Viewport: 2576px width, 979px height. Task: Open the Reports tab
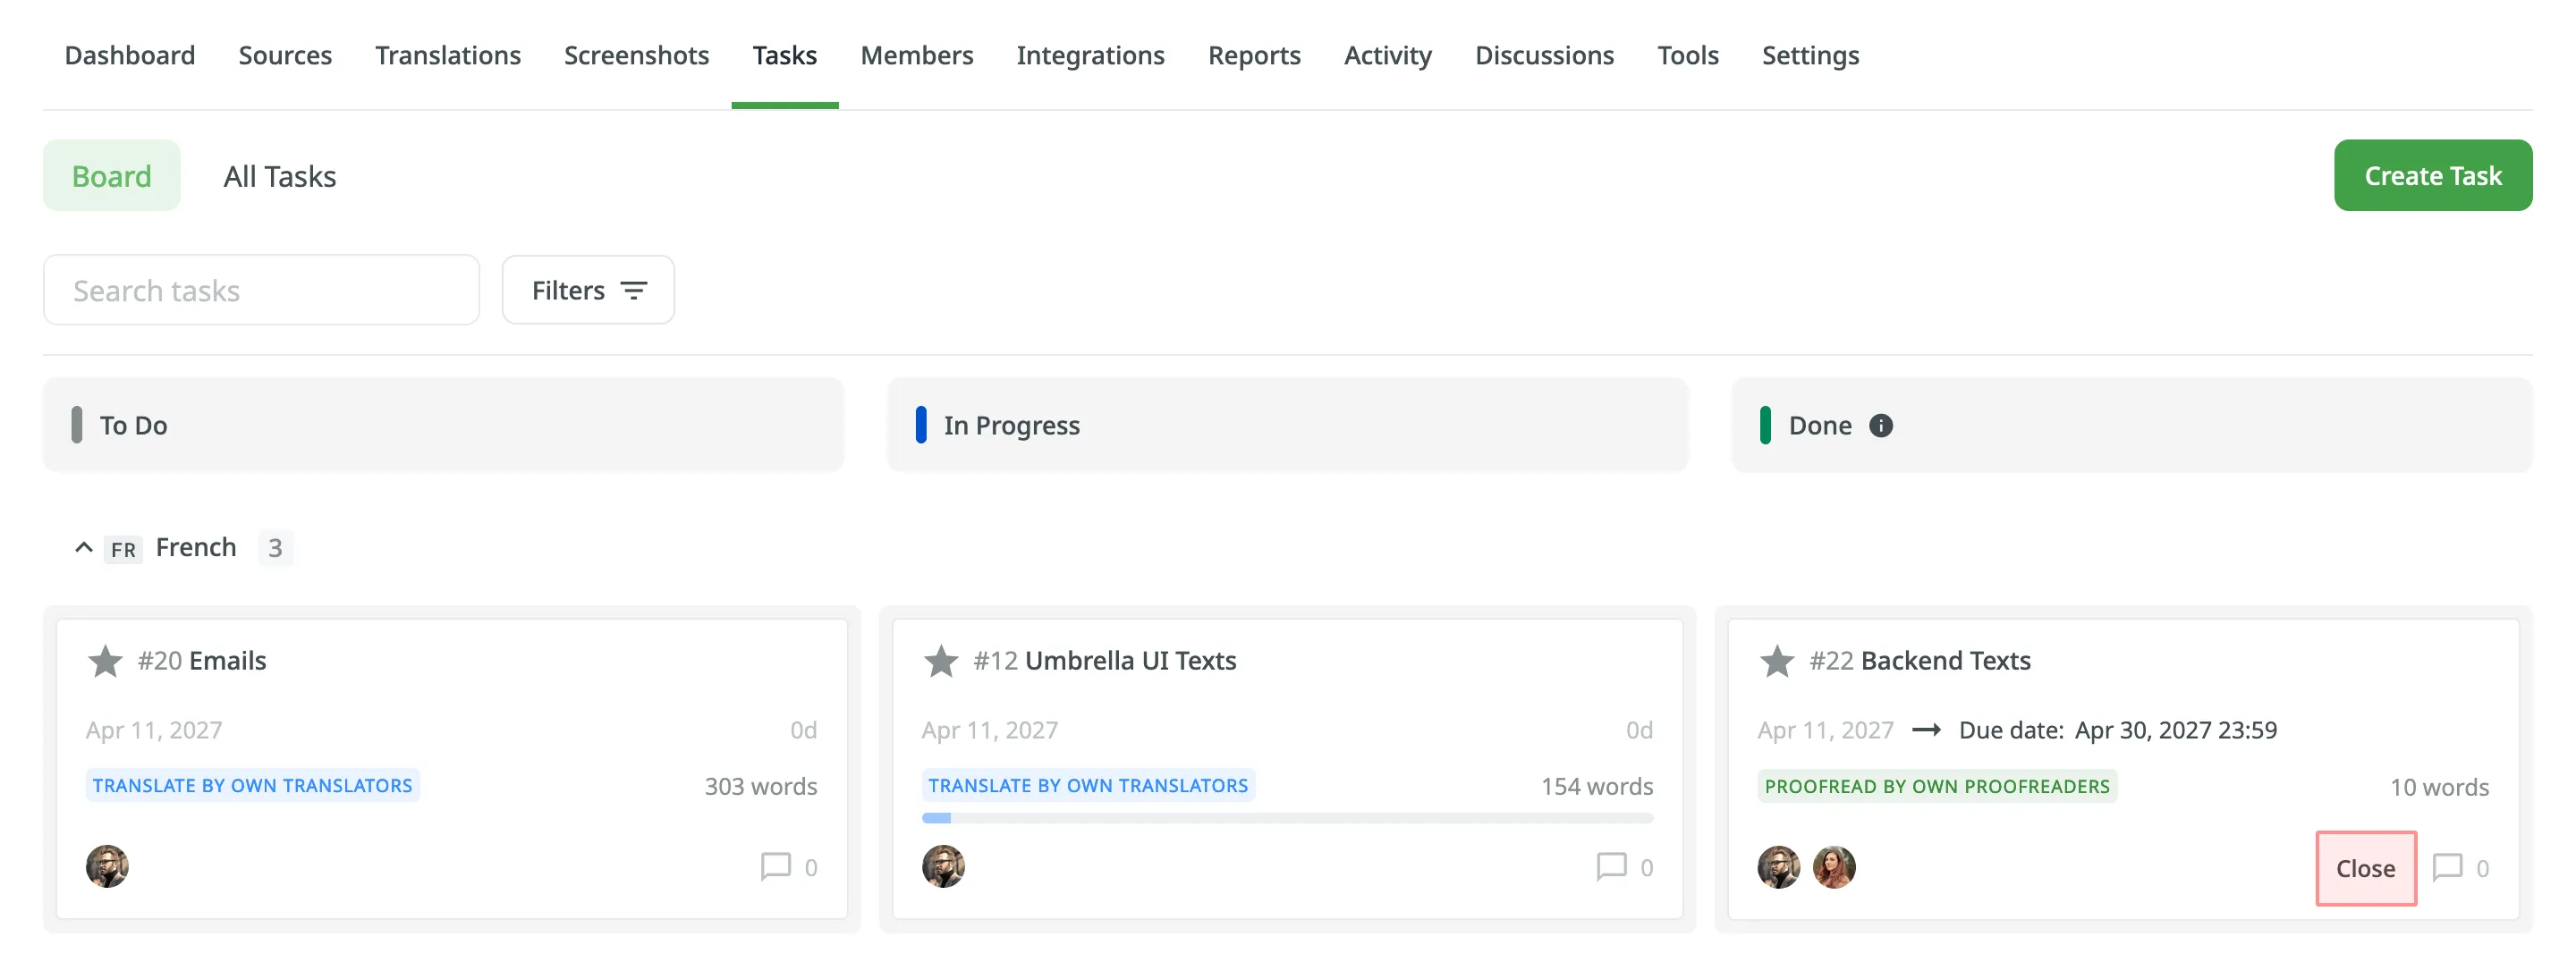click(1253, 56)
